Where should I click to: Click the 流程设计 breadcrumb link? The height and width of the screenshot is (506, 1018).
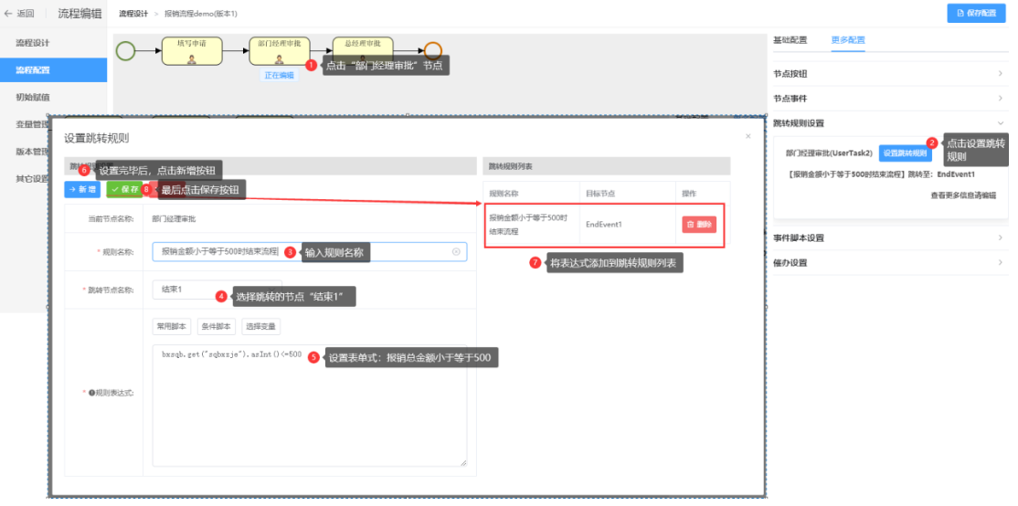(x=133, y=13)
